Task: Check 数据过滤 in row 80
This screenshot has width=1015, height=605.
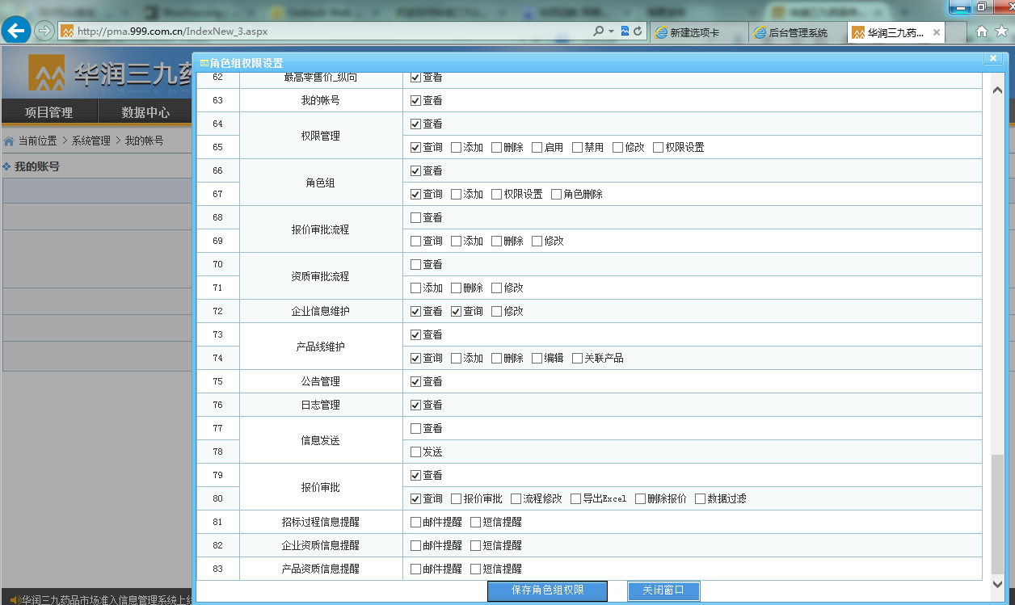Action: pyautogui.click(x=700, y=498)
